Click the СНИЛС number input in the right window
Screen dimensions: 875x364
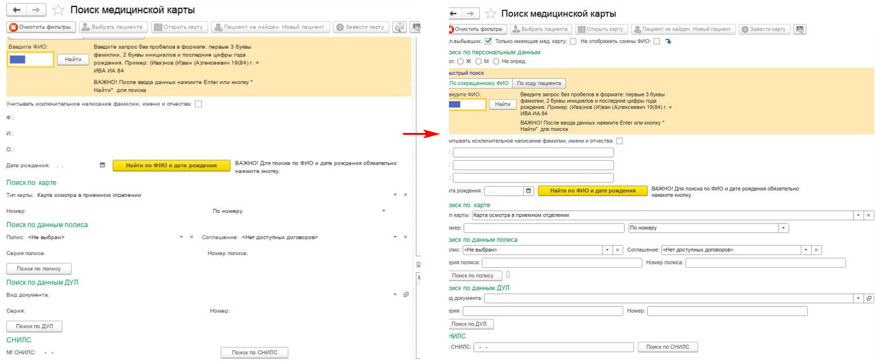click(554, 347)
